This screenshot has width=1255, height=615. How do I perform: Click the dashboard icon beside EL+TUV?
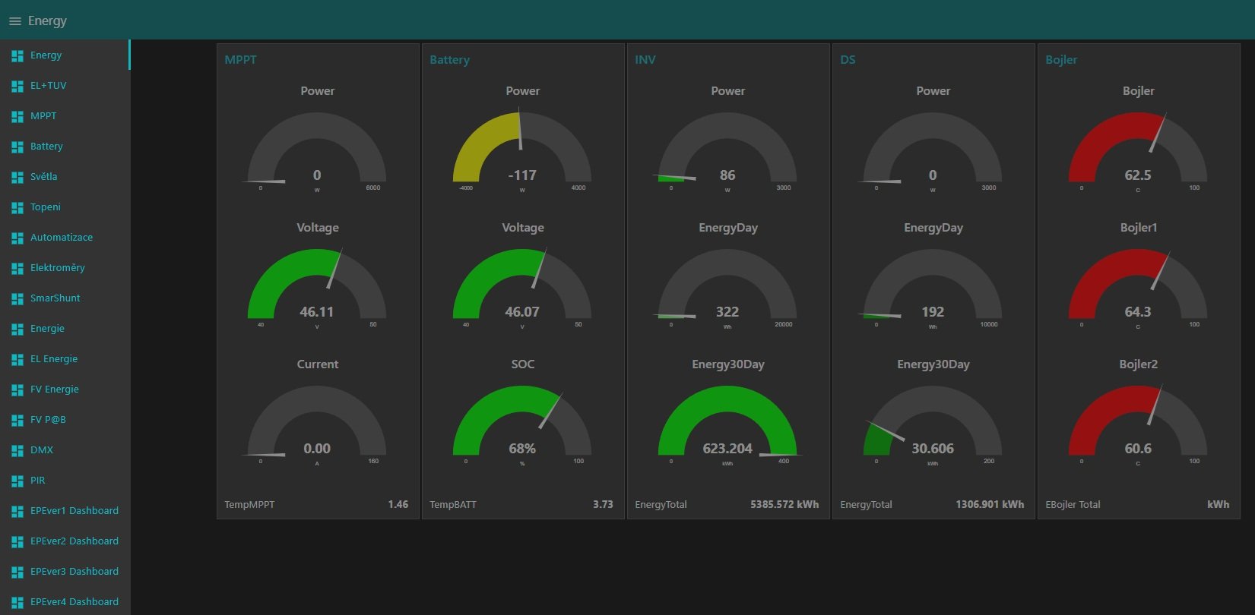(17, 86)
